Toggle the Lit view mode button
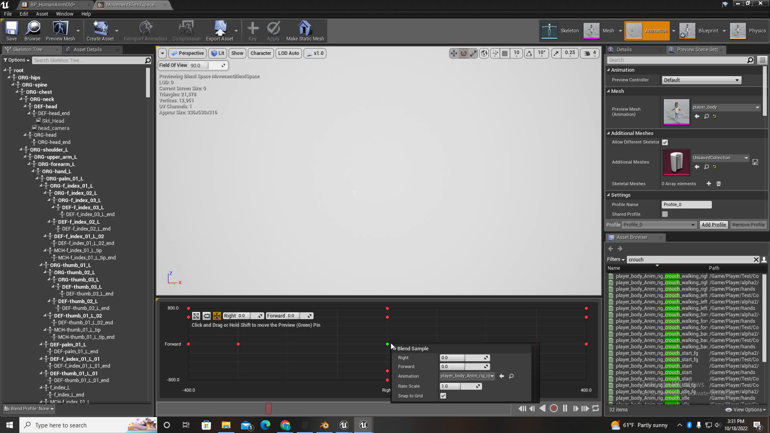Viewport: 770px width, 433px height. coord(218,53)
